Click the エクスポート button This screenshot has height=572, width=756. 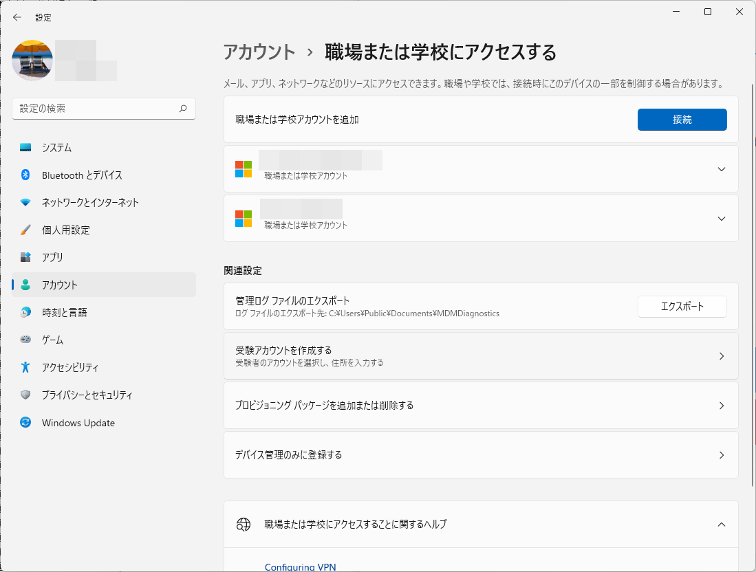(x=682, y=307)
